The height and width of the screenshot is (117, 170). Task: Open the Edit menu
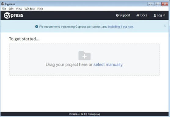pyautogui.click(x=11, y=9)
